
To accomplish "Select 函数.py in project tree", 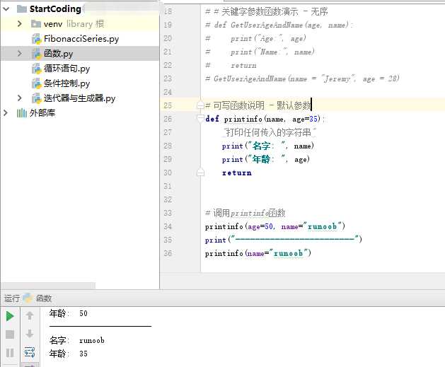I will 58,53.
